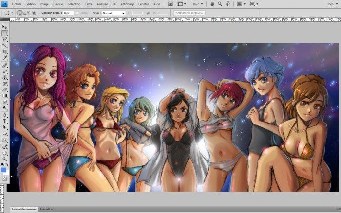341x213 pixels.
Task: Select the Eyedropper tool
Action: tap(4, 58)
